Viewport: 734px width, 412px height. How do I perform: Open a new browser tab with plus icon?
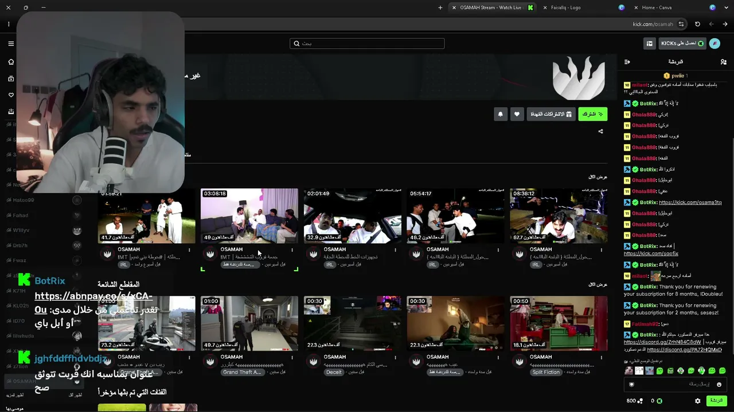point(440,7)
